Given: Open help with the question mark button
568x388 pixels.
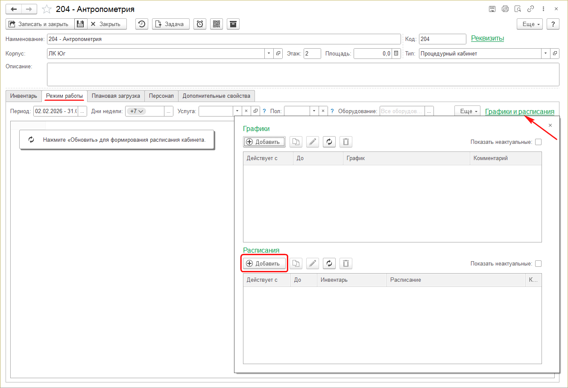Looking at the screenshot, I should pyautogui.click(x=553, y=24).
